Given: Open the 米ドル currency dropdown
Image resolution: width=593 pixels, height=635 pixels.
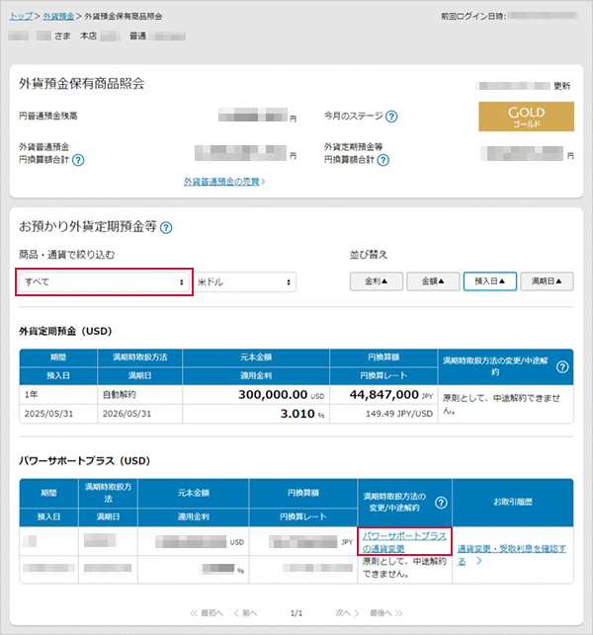Looking at the screenshot, I should [245, 282].
